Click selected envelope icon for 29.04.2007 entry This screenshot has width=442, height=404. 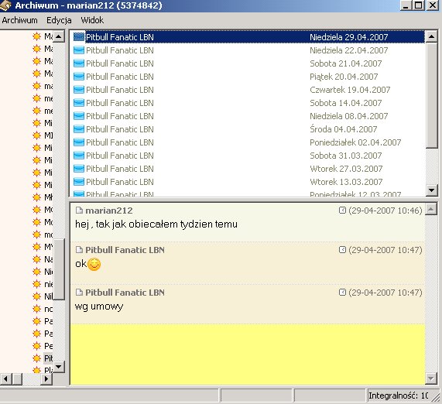79,37
